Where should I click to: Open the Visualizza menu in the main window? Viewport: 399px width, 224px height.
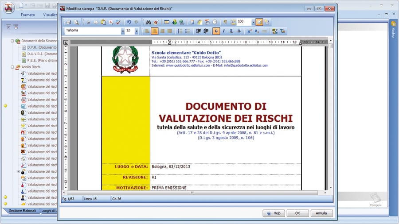(50, 15)
